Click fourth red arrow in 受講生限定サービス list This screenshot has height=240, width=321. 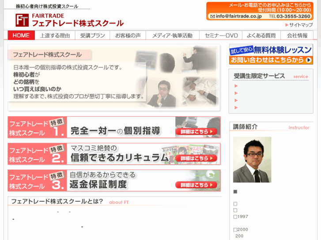[236, 107]
